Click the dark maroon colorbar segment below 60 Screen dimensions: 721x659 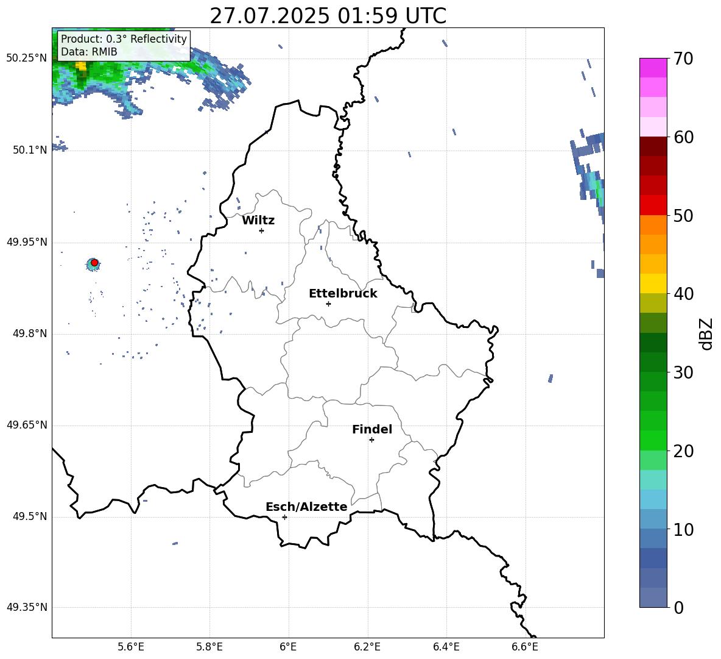[x=653, y=146]
